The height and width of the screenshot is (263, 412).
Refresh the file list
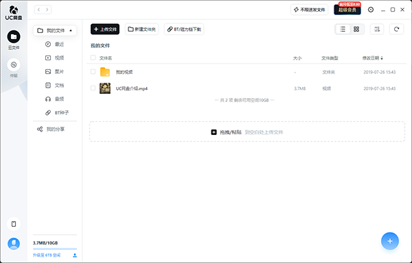click(396, 29)
